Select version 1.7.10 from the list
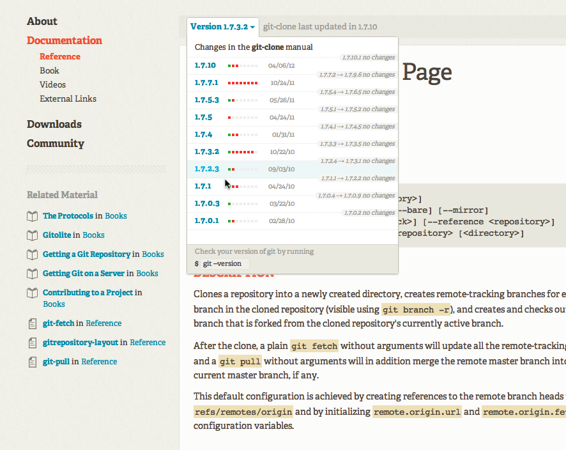 [205, 65]
